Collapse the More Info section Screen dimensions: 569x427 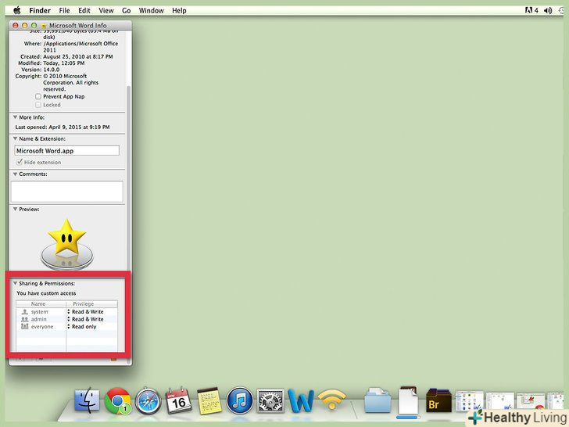(x=16, y=117)
